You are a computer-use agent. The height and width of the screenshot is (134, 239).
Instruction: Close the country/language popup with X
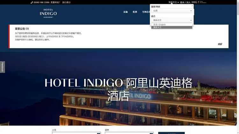192,6
